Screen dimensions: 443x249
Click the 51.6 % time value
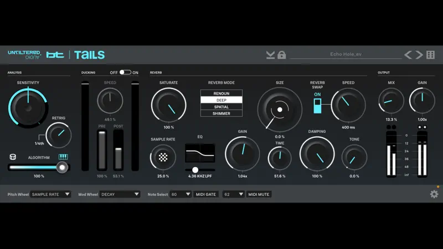click(x=280, y=176)
